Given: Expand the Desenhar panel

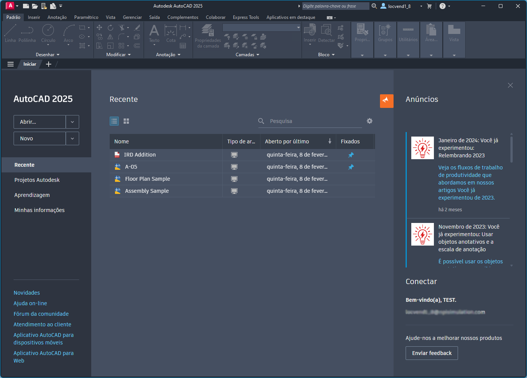Looking at the screenshot, I should (x=47, y=55).
